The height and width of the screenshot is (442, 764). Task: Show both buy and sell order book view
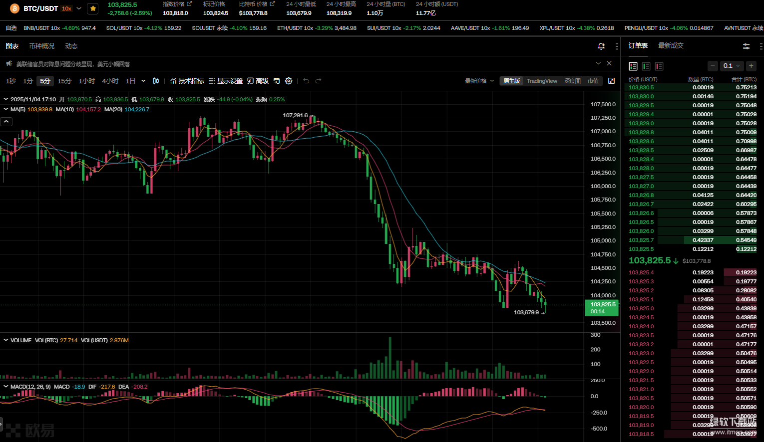tap(633, 66)
